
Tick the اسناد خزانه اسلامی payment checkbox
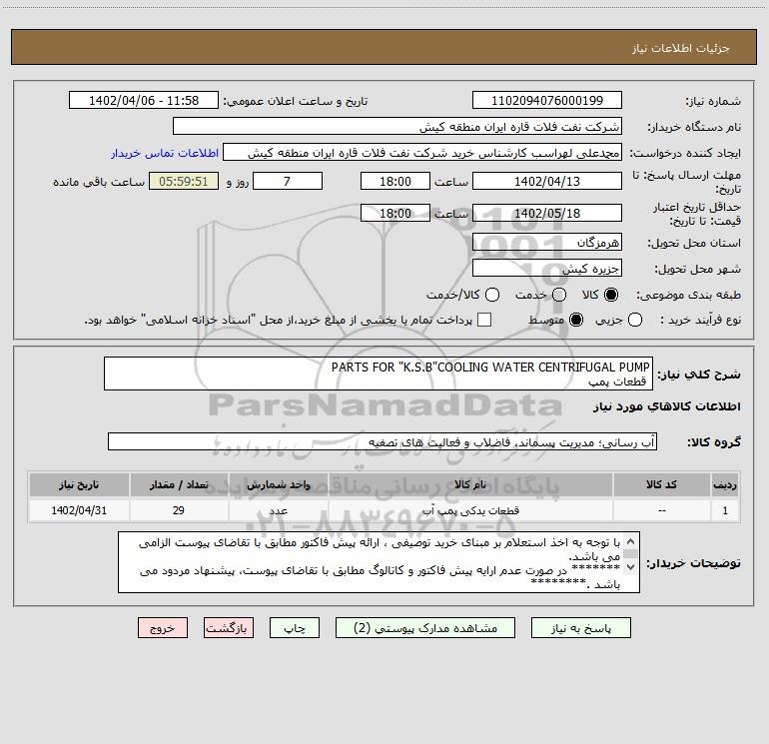(484, 320)
